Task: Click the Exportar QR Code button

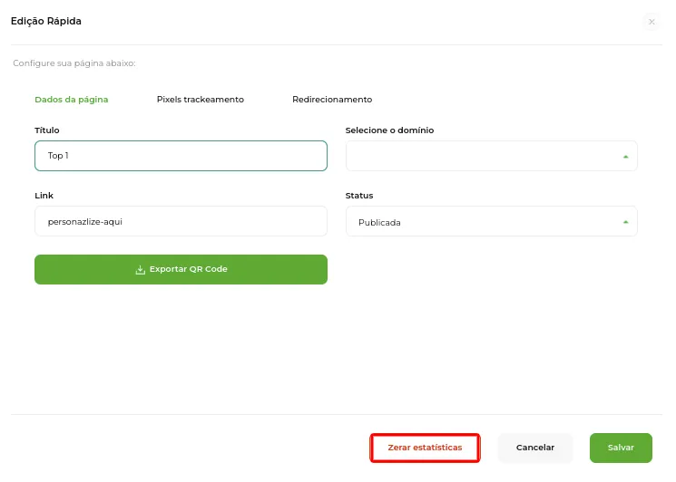Action: pyautogui.click(x=181, y=269)
